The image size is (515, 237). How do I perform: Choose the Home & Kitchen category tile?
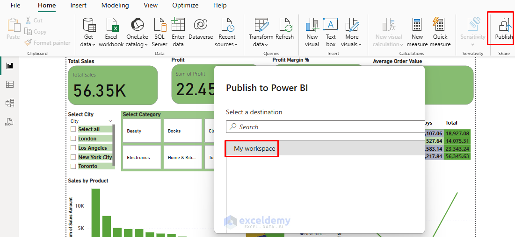pyautogui.click(x=182, y=157)
